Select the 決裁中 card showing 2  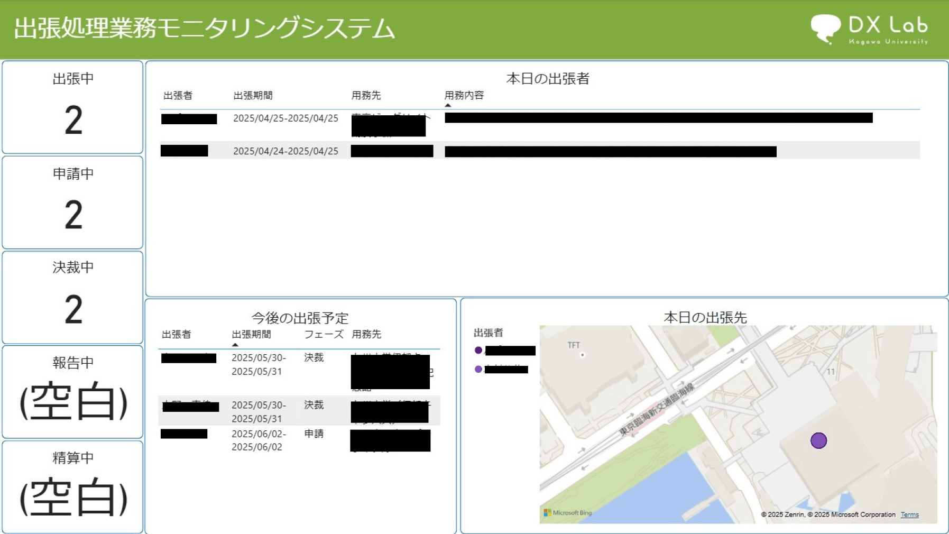[72, 298]
